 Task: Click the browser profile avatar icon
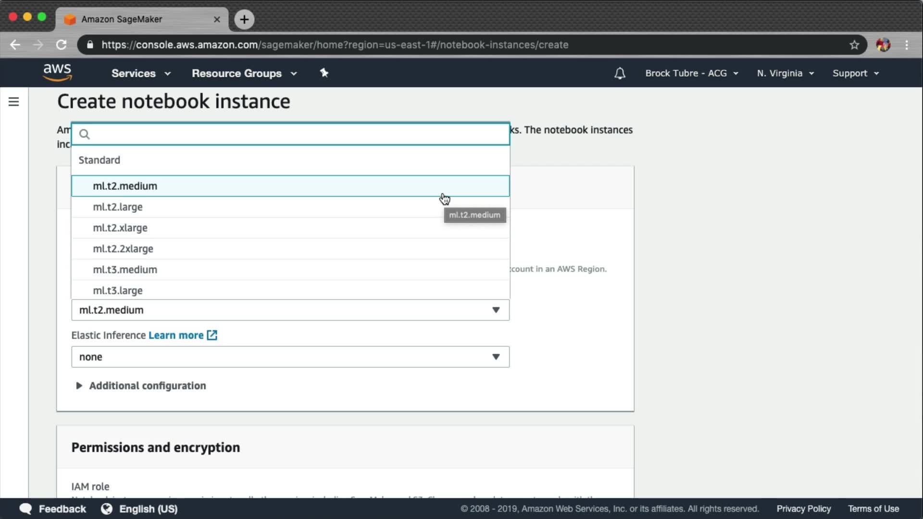(883, 45)
